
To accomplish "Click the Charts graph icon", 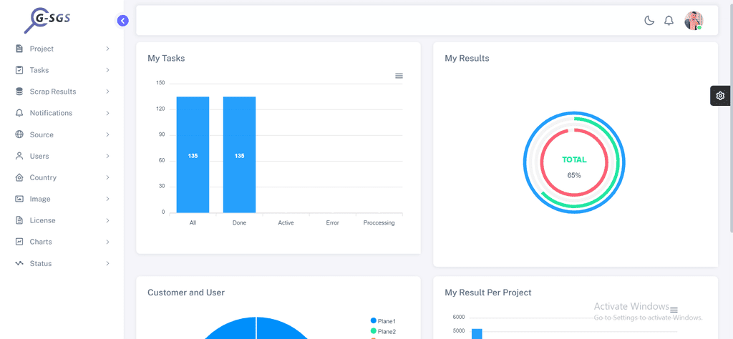I will (x=19, y=242).
